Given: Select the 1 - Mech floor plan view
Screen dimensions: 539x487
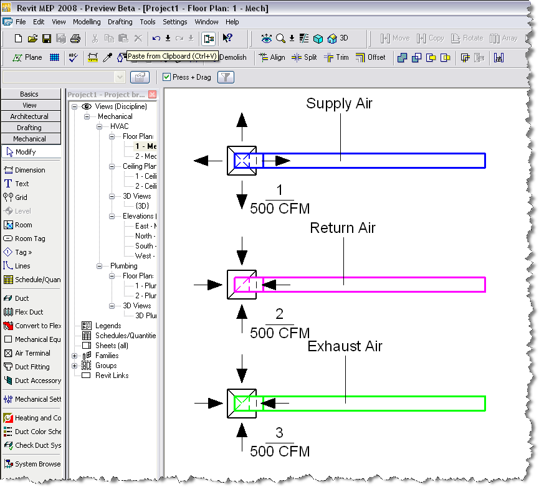Looking at the screenshot, I should click(146, 146).
